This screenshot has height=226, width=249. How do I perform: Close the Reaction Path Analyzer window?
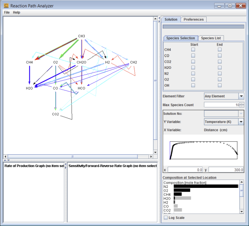(x=241, y=6)
